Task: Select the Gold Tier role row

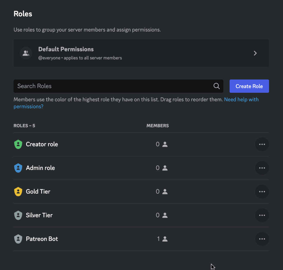Action: click(x=100, y=191)
